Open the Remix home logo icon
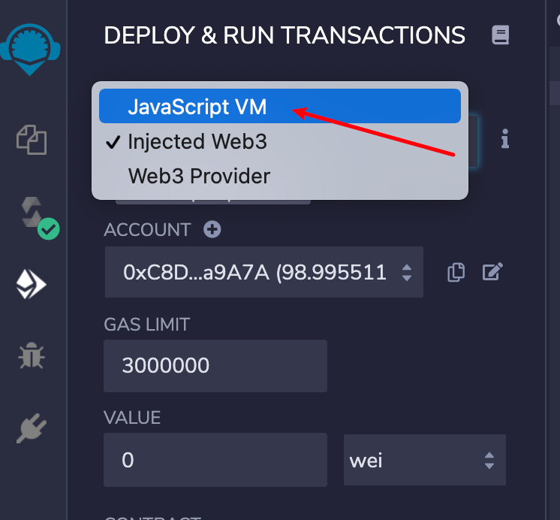The height and width of the screenshot is (520, 560). [30, 49]
